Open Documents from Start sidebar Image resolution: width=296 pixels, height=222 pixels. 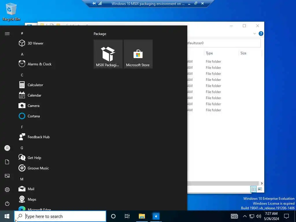pos(7,162)
